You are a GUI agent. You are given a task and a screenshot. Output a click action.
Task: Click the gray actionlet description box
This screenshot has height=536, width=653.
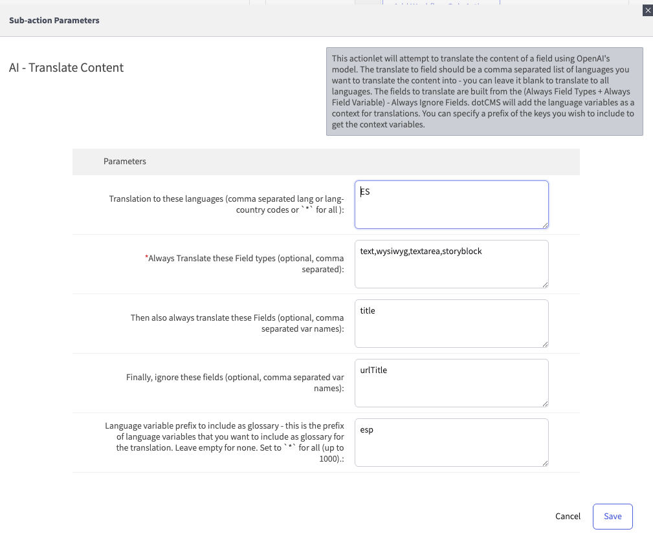pos(484,91)
